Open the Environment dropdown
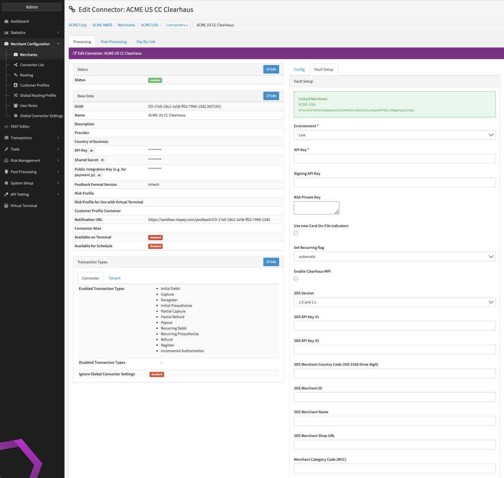Viewport: 504px width, 478px height. coord(394,135)
